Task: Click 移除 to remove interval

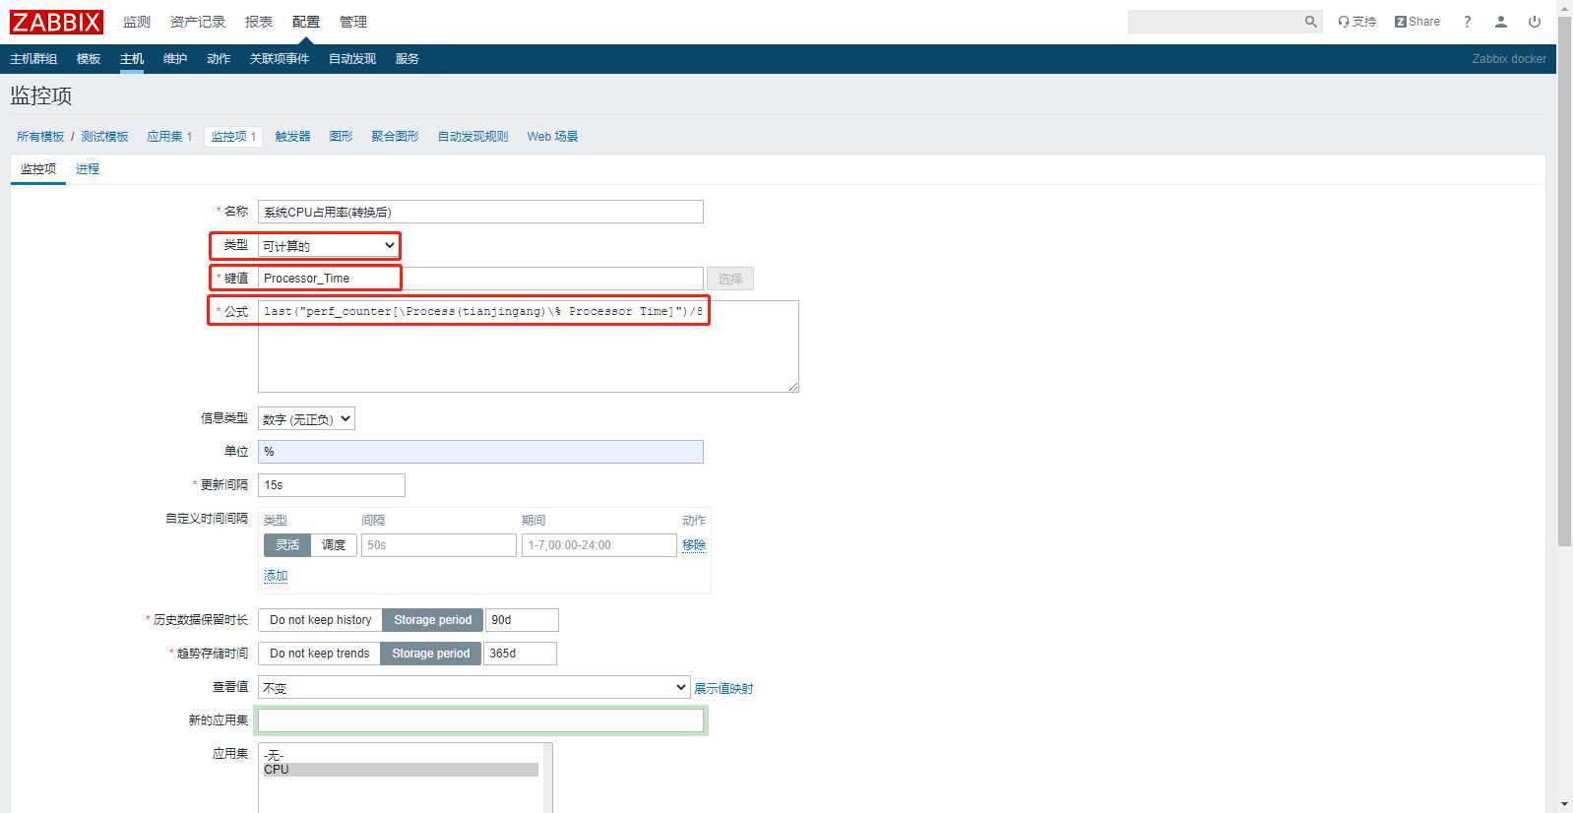Action: click(694, 545)
